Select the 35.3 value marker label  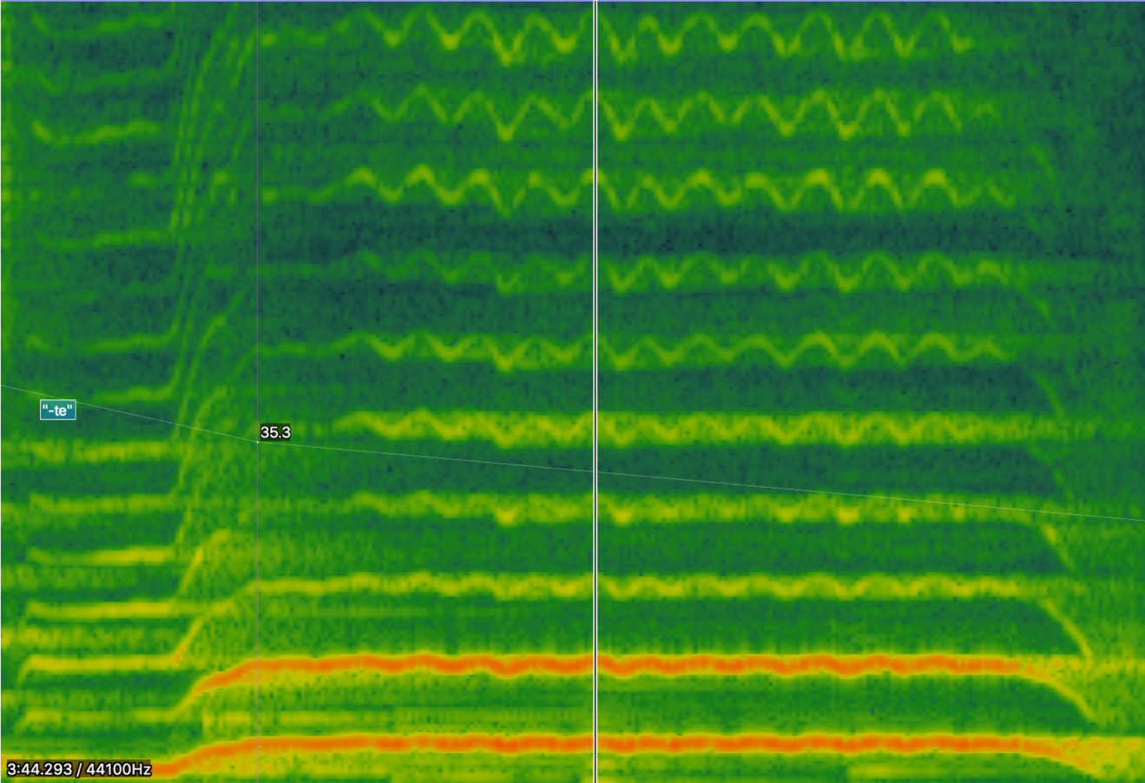275,432
